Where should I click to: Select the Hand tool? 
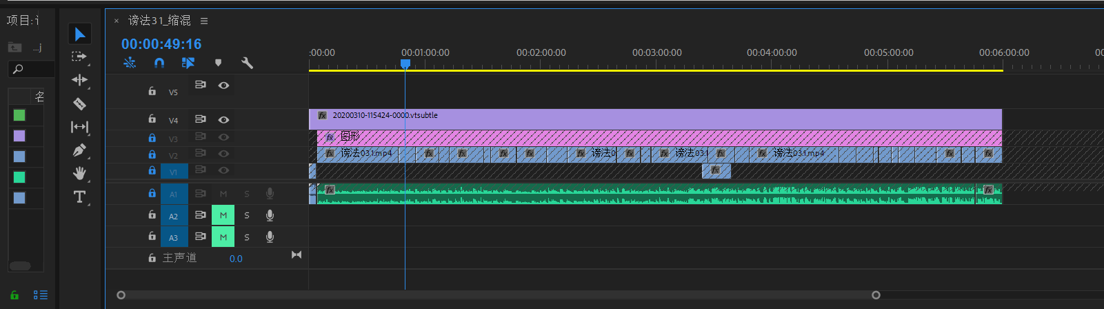click(79, 173)
